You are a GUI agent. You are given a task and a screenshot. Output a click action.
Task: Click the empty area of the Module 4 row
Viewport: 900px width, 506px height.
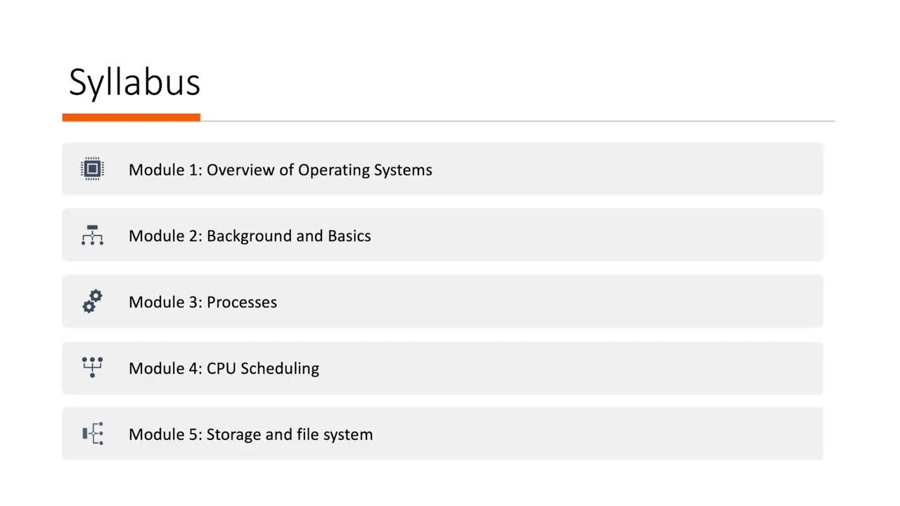(x=570, y=368)
